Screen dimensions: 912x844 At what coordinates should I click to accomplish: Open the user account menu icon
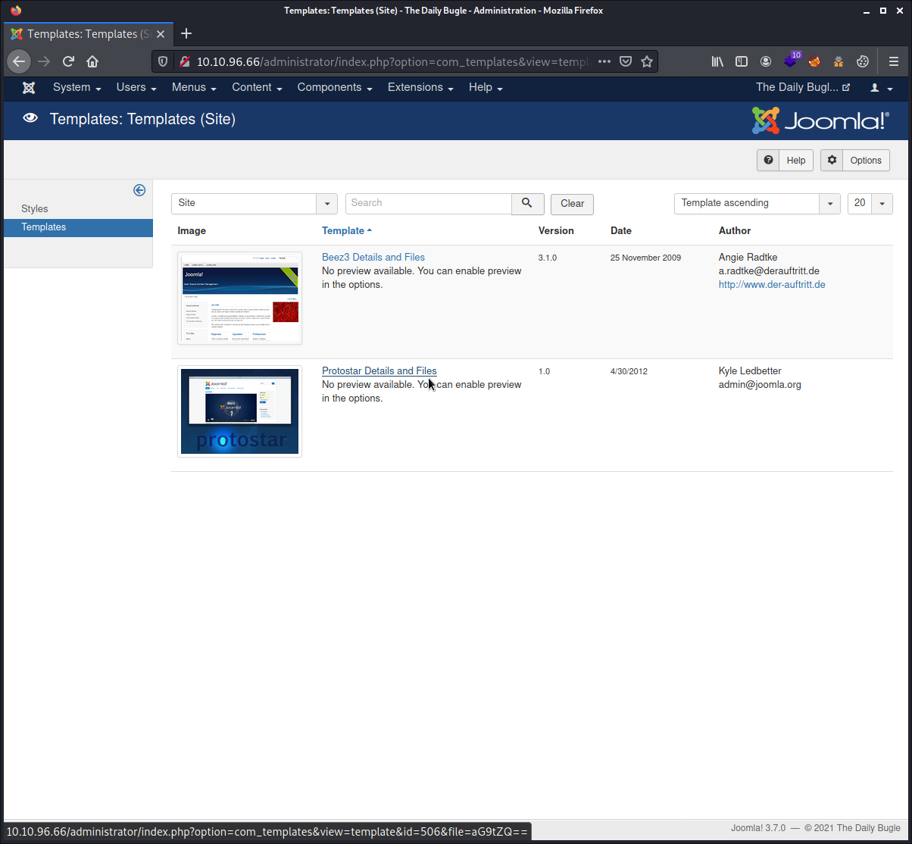pyautogui.click(x=881, y=88)
